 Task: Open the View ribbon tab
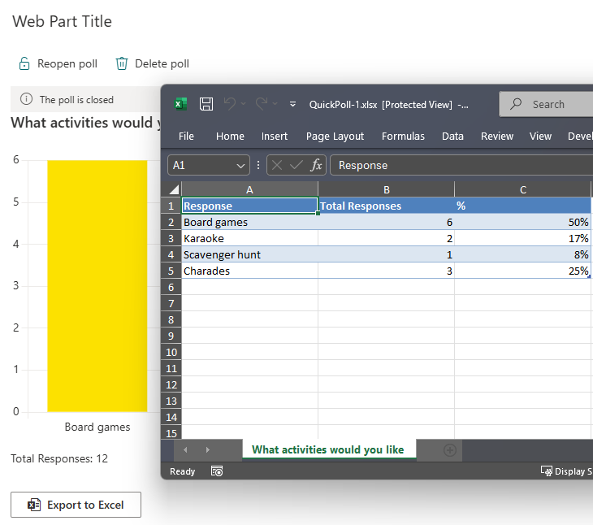pyautogui.click(x=540, y=137)
